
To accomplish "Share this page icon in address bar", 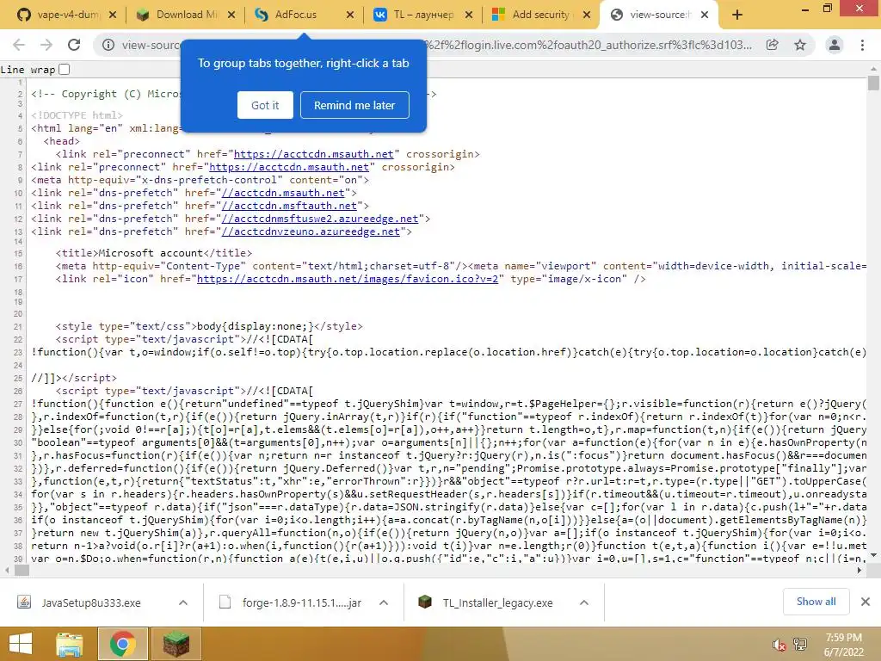I will pos(773,45).
